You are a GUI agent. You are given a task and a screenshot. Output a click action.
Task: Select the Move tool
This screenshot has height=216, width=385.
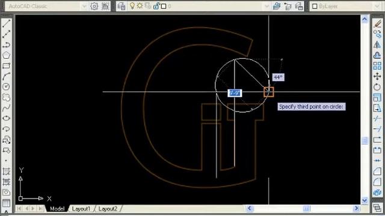click(377, 76)
